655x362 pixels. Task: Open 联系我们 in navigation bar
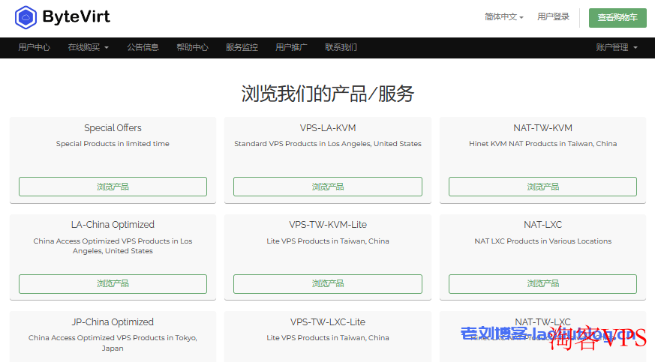pos(341,47)
